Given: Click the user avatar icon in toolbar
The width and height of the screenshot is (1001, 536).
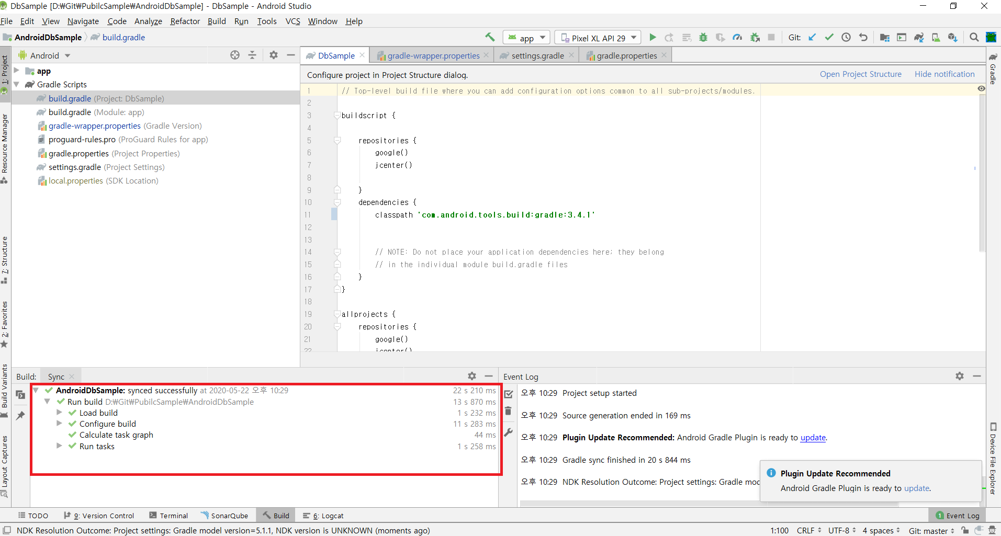Looking at the screenshot, I should pyautogui.click(x=991, y=37).
